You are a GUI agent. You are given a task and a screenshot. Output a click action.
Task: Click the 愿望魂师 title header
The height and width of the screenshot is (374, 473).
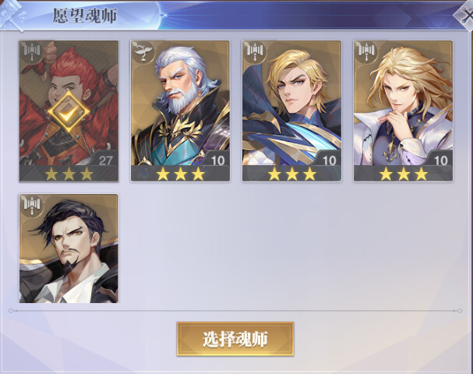85,16
